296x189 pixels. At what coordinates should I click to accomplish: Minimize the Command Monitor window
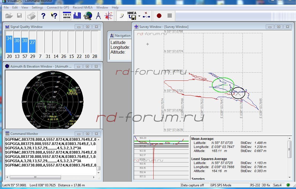pyautogui.click(x=79, y=134)
